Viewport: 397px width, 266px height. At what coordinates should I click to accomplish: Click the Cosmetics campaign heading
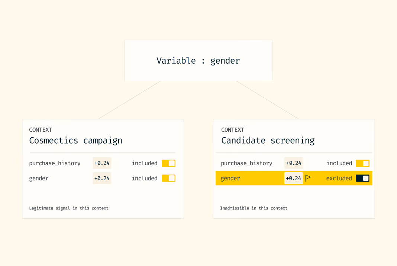tap(76, 141)
